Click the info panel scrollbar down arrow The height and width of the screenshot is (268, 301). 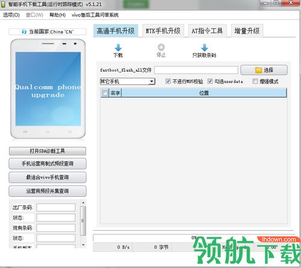pyautogui.click(x=83, y=245)
